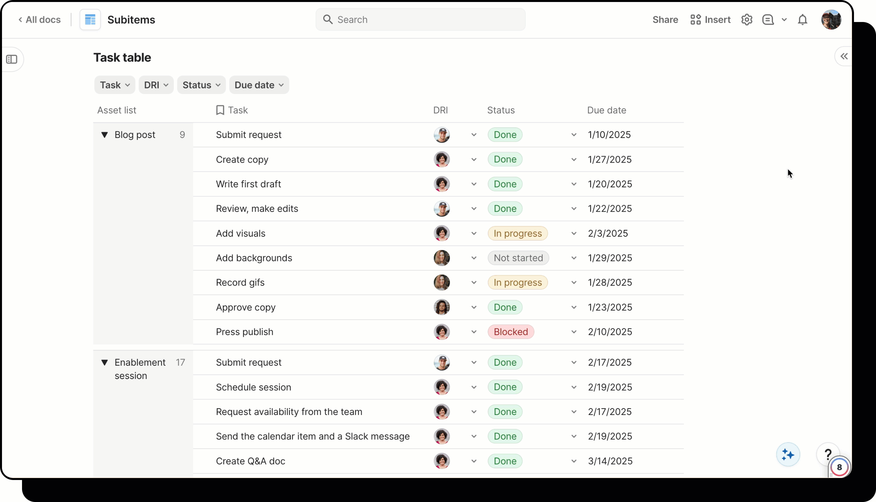The height and width of the screenshot is (502, 876).
Task: Collapse the right panel with the double chevron
Action: 844,56
